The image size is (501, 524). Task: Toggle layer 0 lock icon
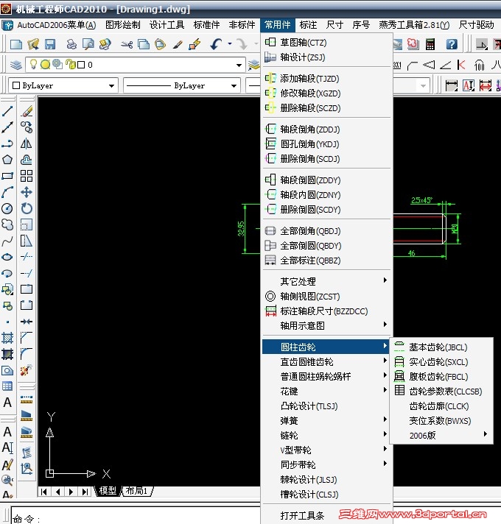tap(71, 64)
